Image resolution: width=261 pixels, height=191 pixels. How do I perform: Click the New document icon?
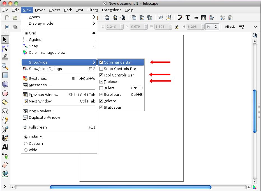pyautogui.click(x=7, y=18)
